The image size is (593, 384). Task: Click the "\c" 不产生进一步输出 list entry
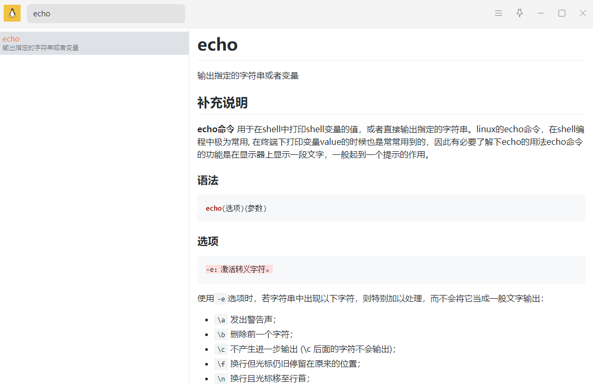tap(305, 349)
